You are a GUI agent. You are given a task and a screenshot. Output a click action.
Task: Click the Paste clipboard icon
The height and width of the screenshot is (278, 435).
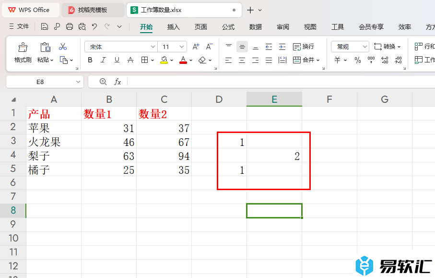click(x=45, y=47)
